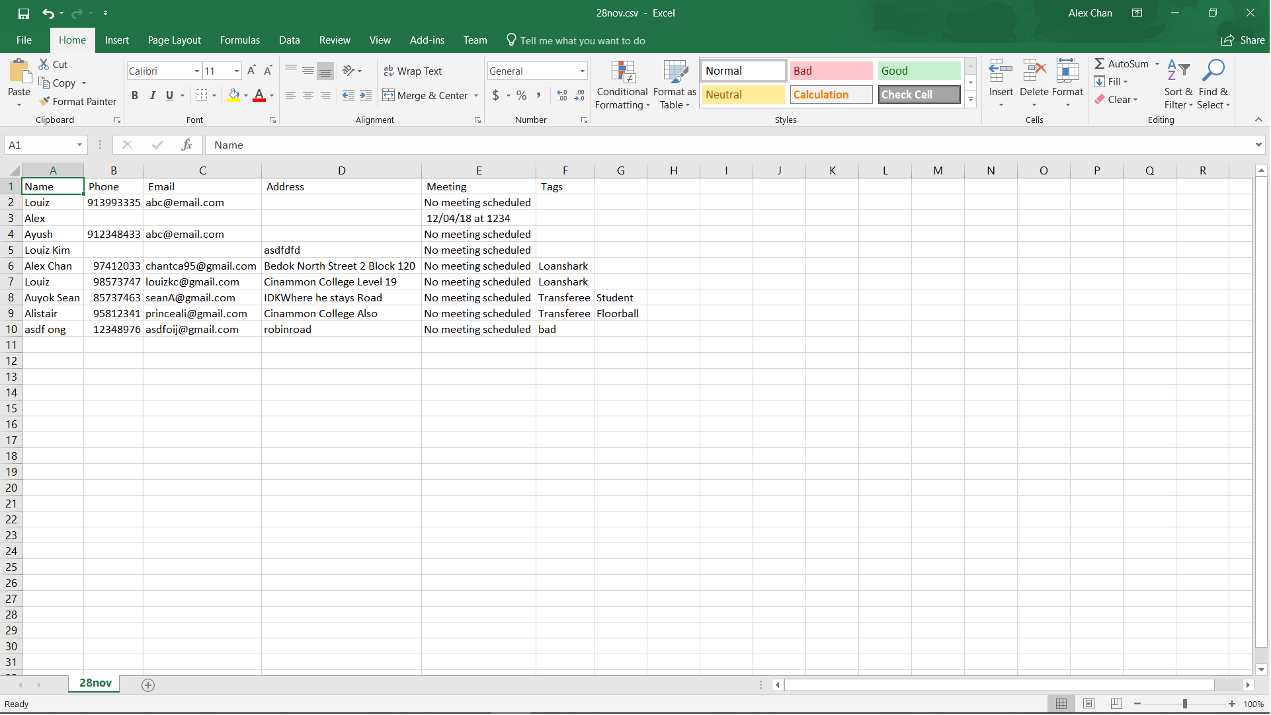Increase font size with larger A icon
Viewport: 1271px width, 715px height.
coord(251,71)
